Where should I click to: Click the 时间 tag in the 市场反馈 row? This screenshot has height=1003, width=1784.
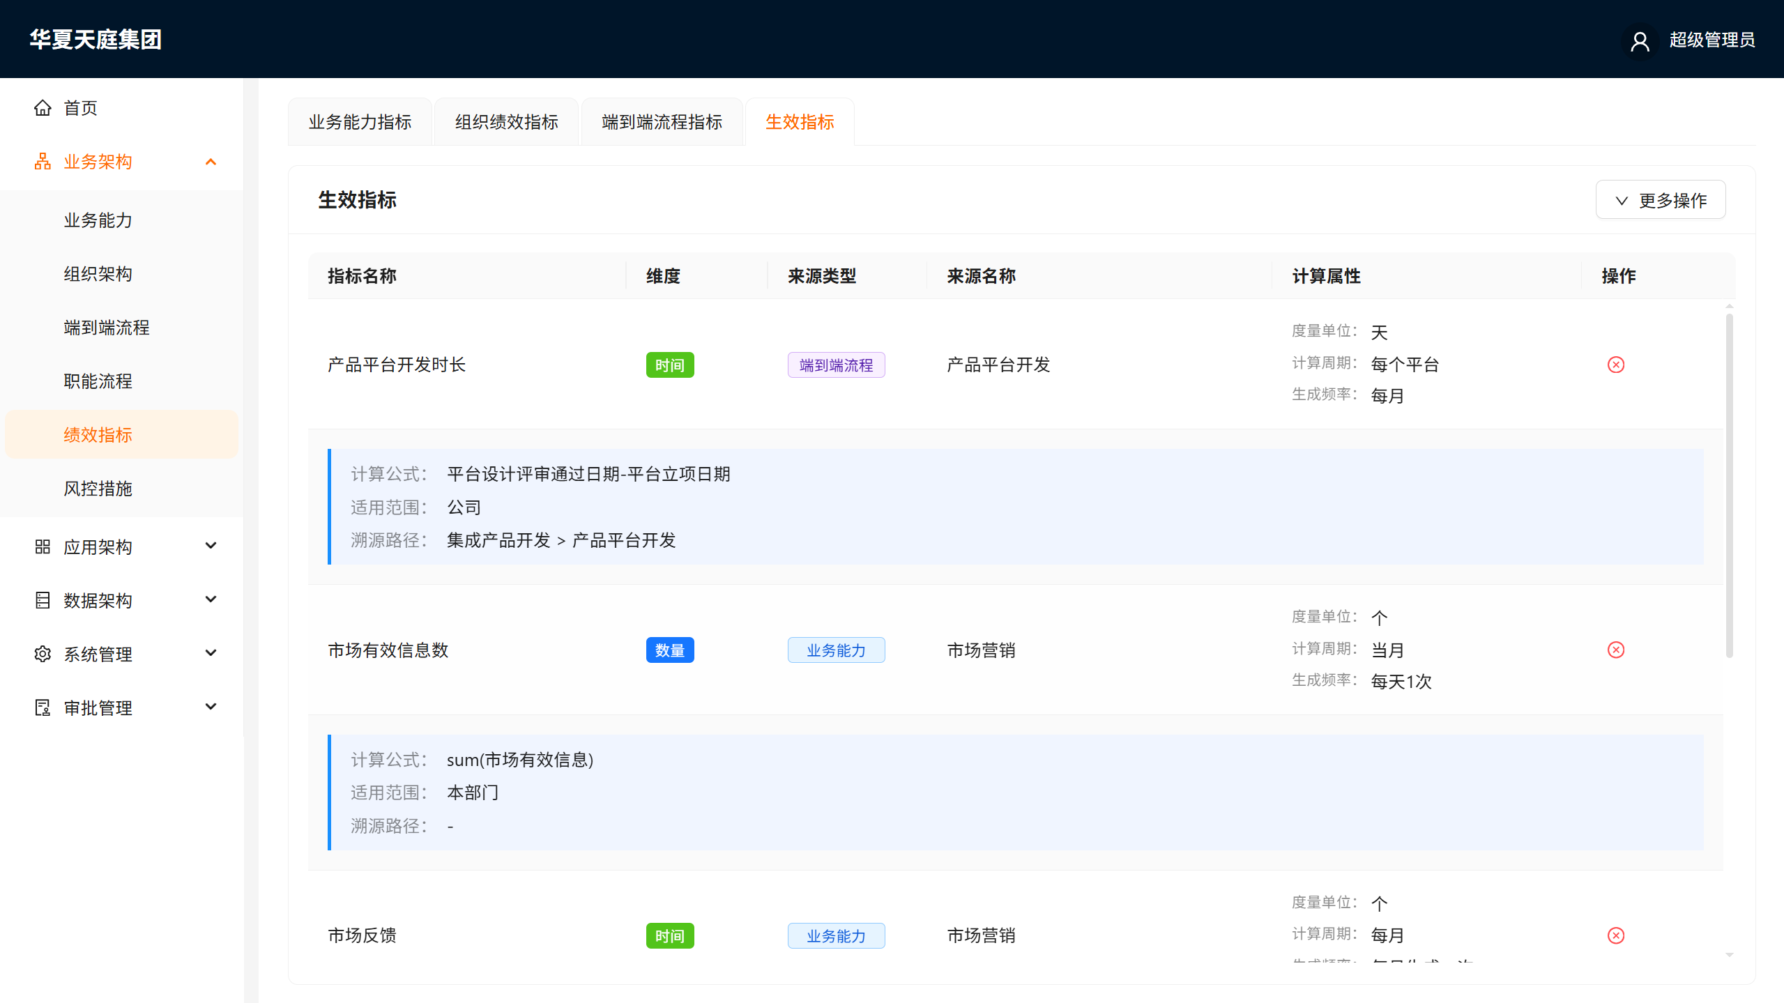click(669, 936)
